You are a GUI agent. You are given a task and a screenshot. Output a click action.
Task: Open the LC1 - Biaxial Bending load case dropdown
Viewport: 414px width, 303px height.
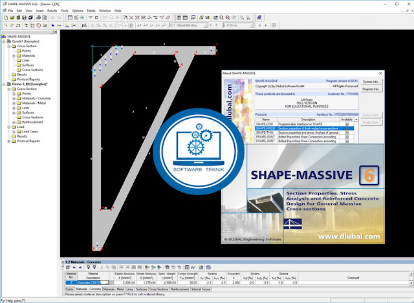pyautogui.click(x=206, y=25)
